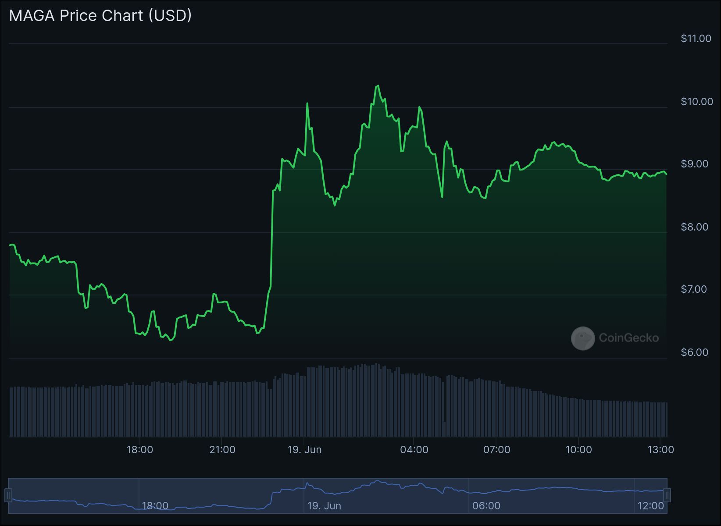Click the 04:00 time axis label
Image resolution: width=721 pixels, height=526 pixels.
pos(414,450)
